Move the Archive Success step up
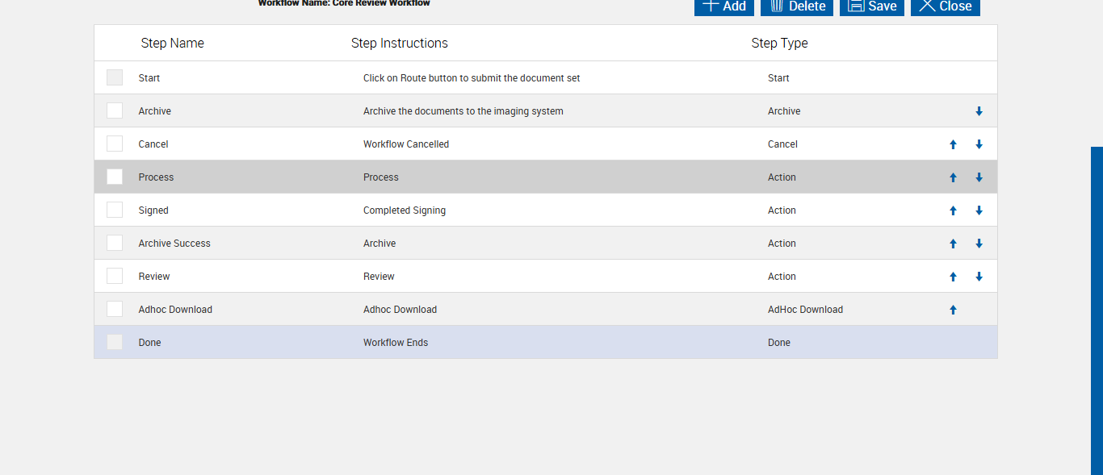This screenshot has height=475, width=1103. click(x=953, y=244)
